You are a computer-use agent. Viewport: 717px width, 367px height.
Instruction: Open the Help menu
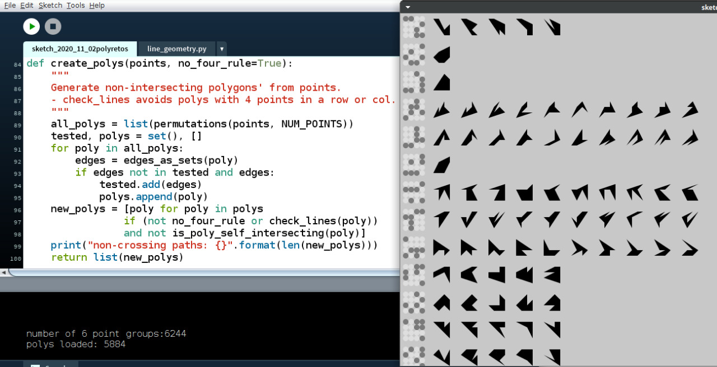[x=97, y=5]
